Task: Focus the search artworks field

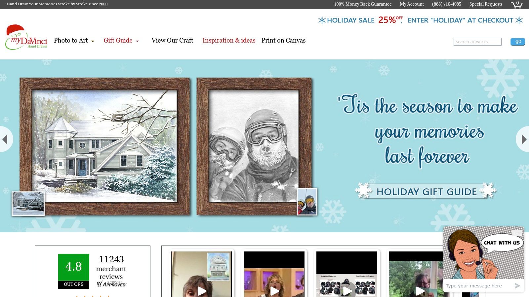Action: tap(477, 42)
